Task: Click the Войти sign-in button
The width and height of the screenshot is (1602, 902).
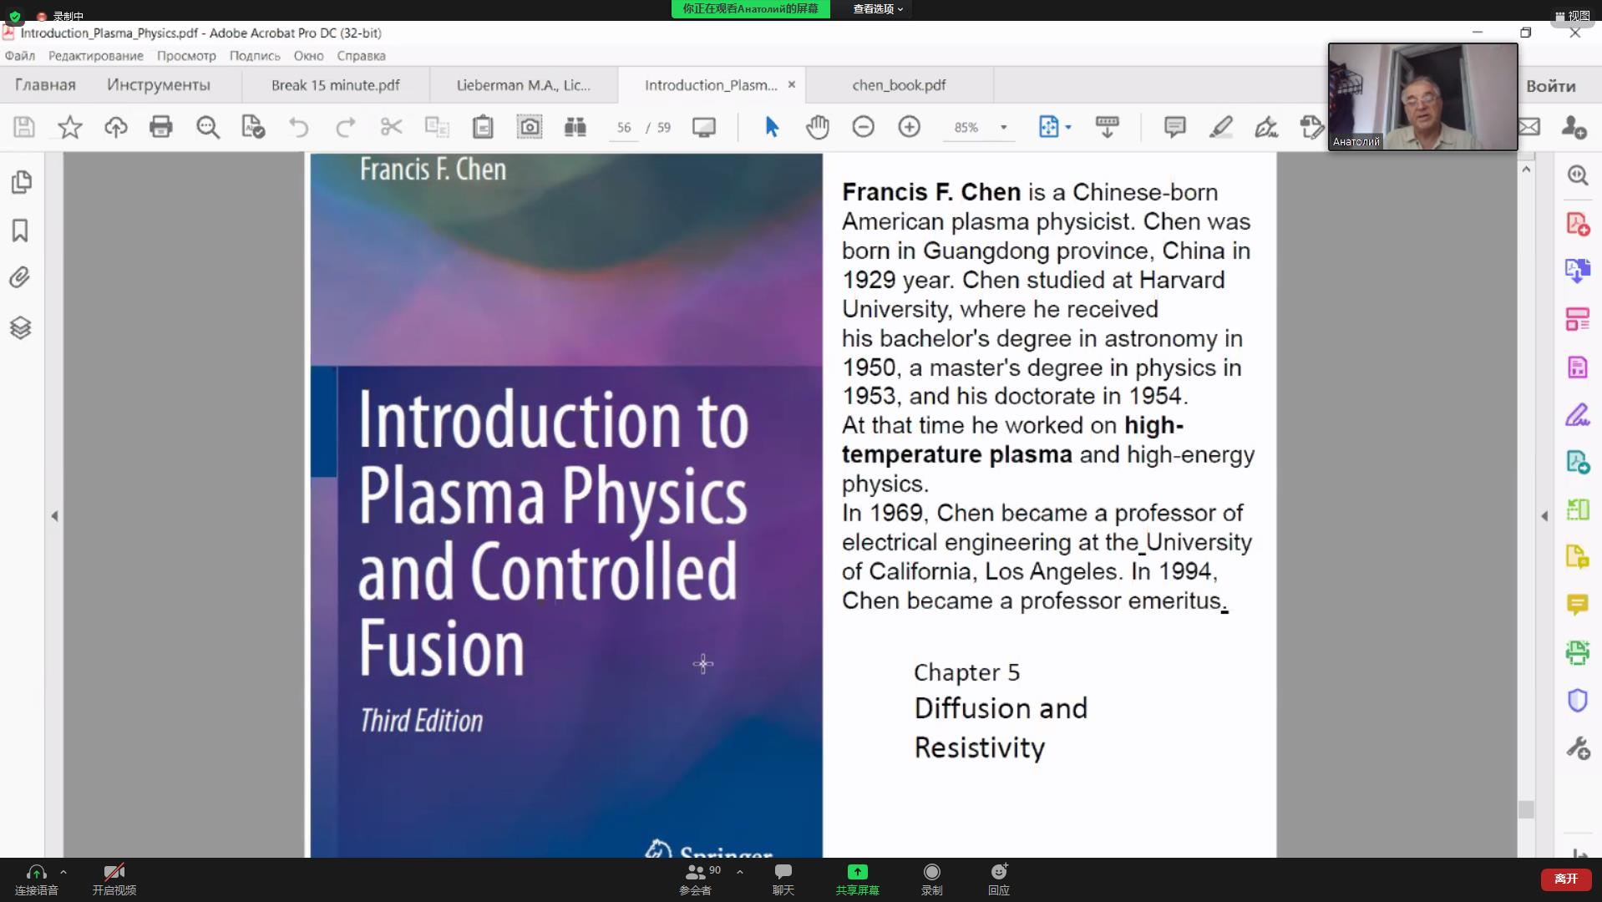Action: (1550, 86)
